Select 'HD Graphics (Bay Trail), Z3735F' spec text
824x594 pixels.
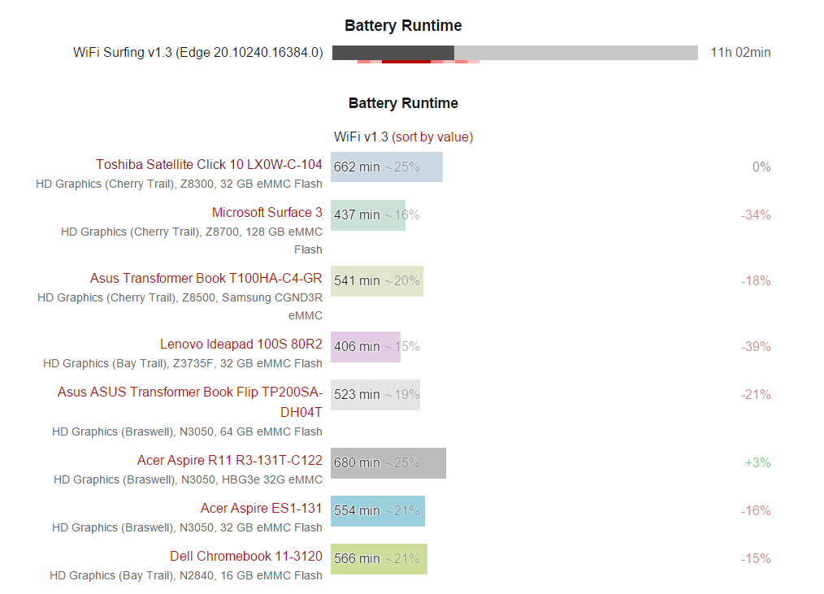(130, 363)
